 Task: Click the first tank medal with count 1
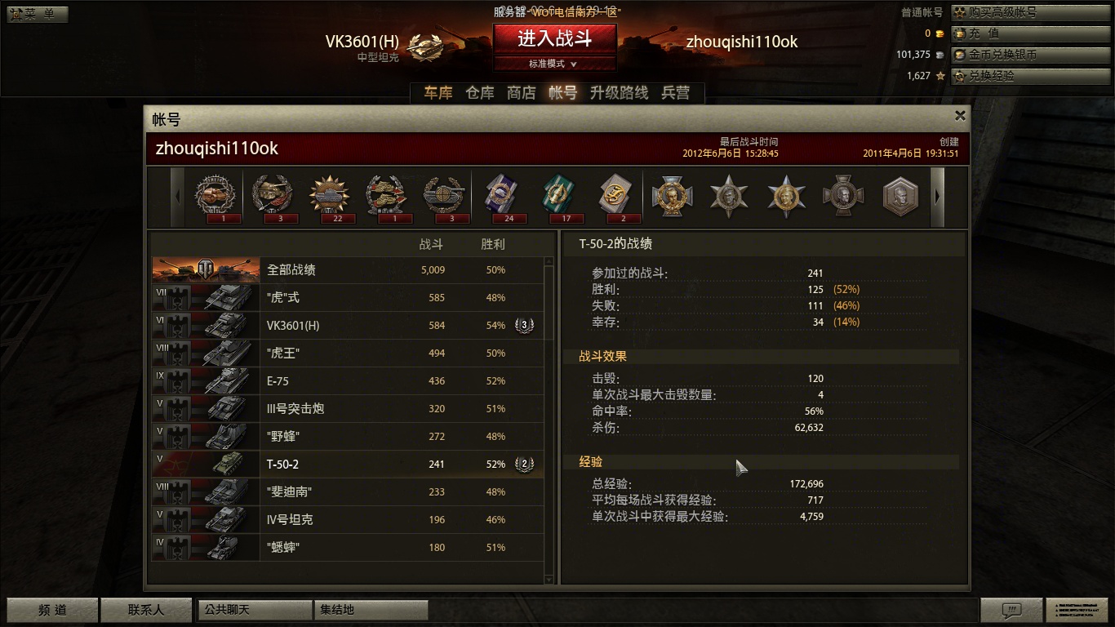pos(218,198)
